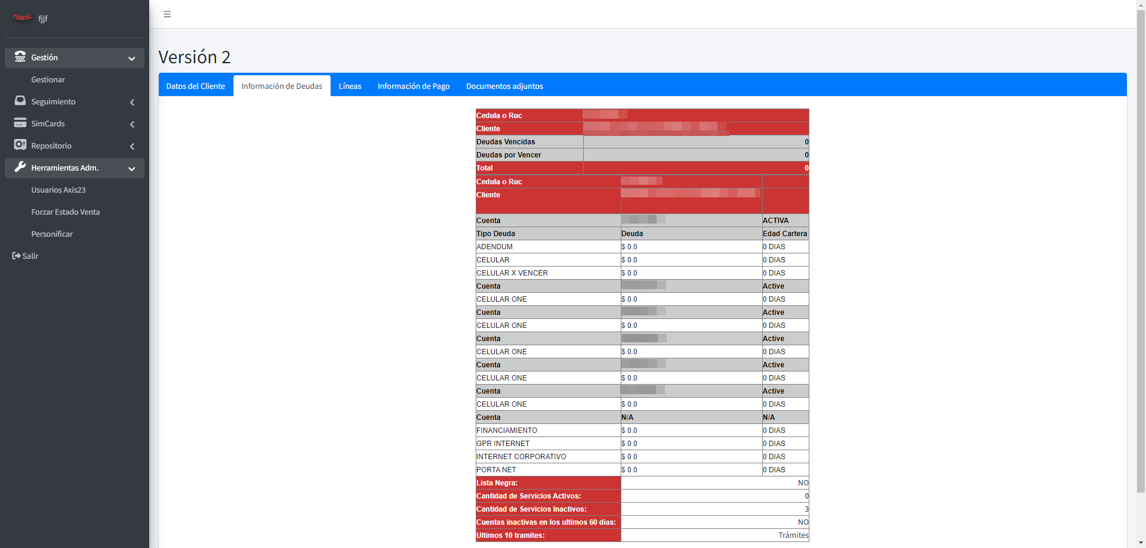Image resolution: width=1146 pixels, height=548 pixels.
Task: Click the Seguimiento inbox icon
Action: (x=20, y=101)
